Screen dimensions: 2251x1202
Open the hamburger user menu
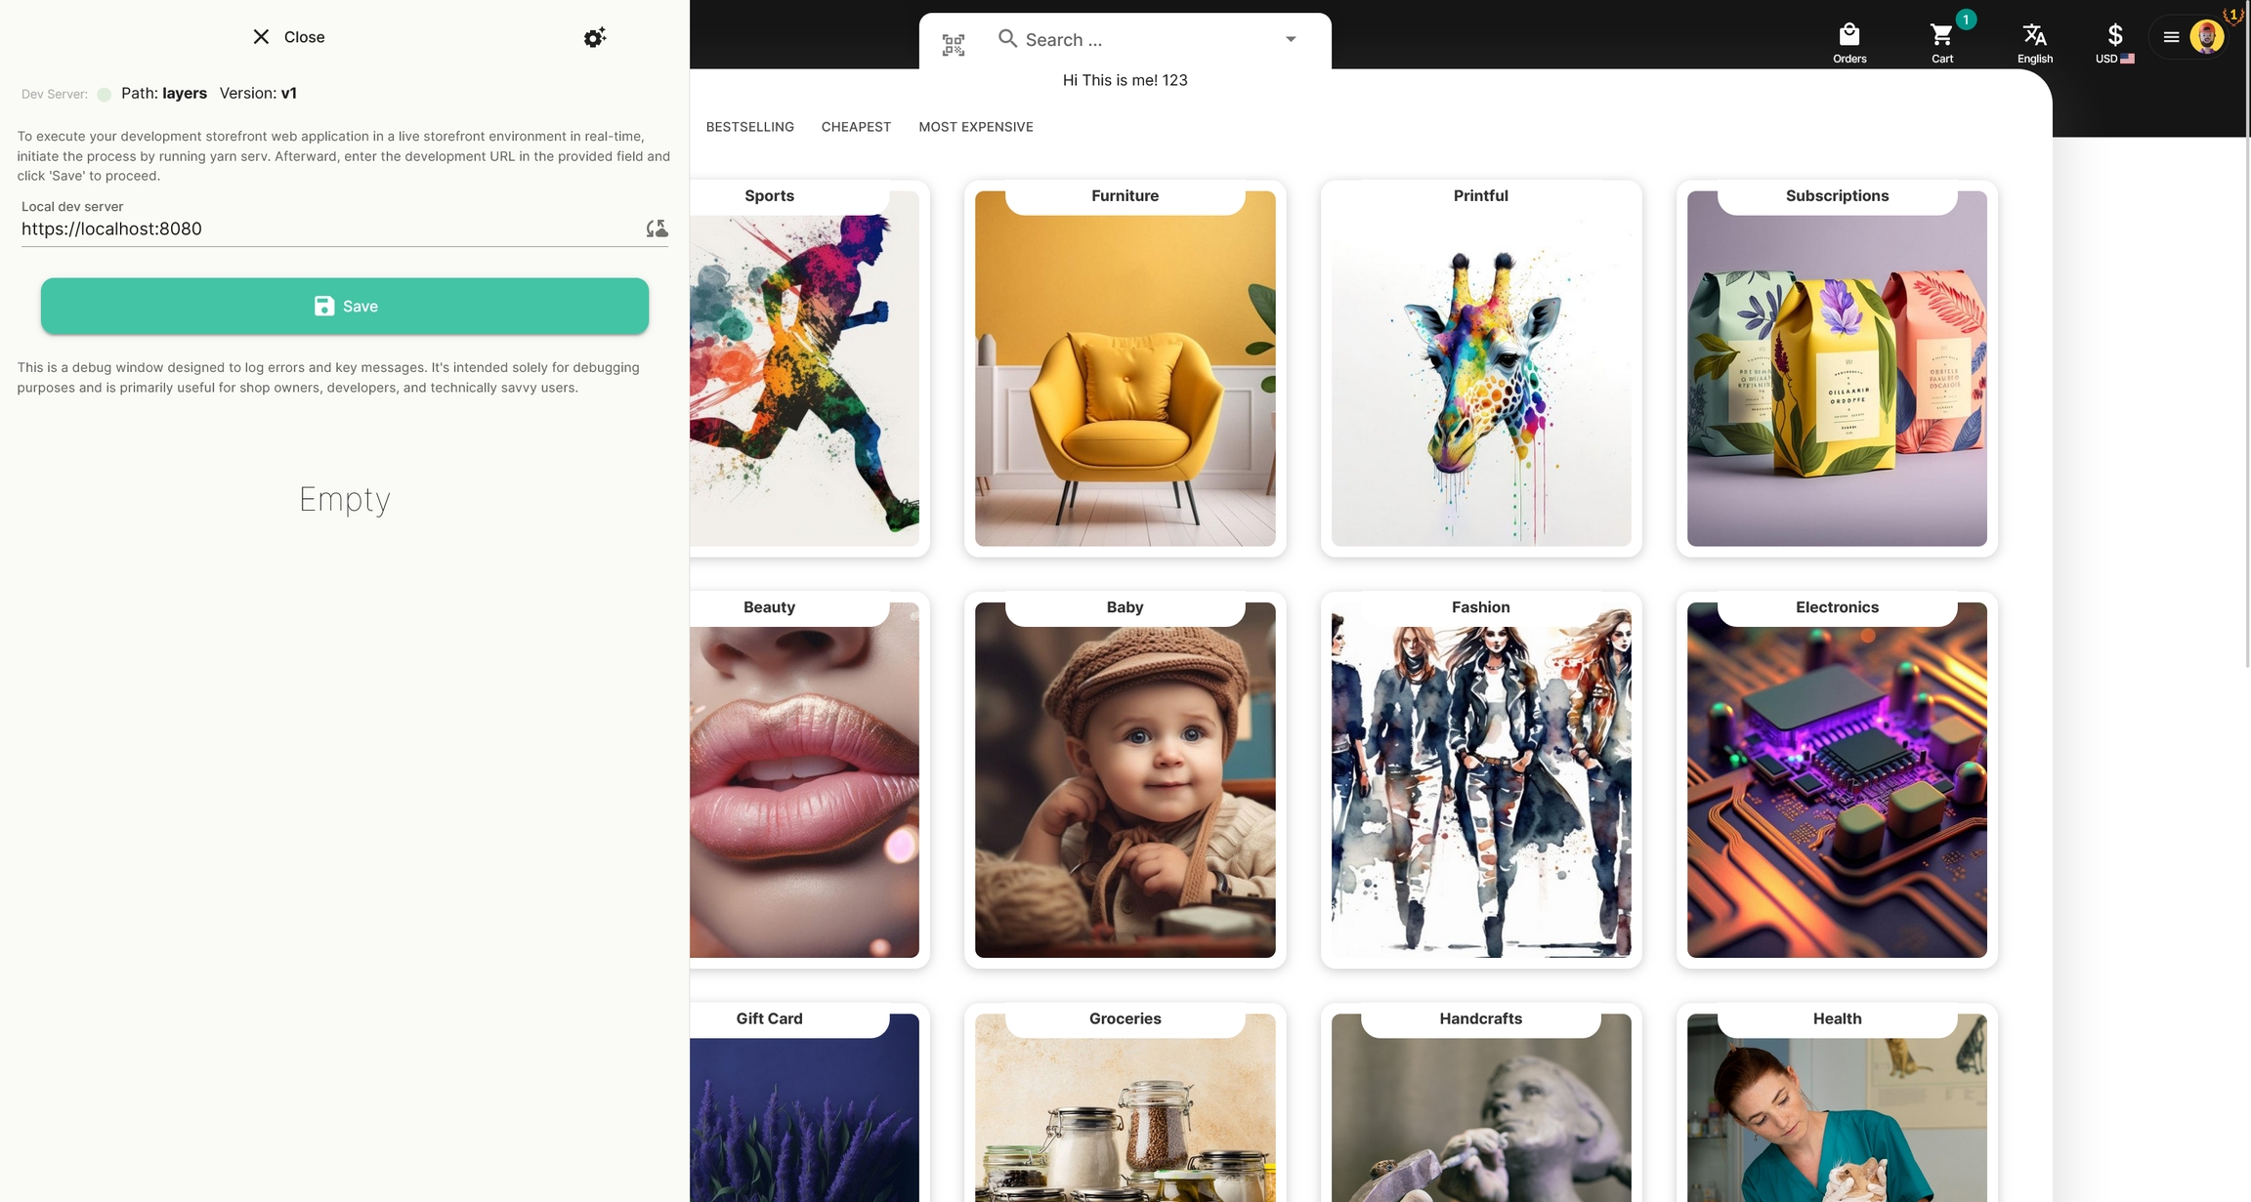[x=2171, y=38]
